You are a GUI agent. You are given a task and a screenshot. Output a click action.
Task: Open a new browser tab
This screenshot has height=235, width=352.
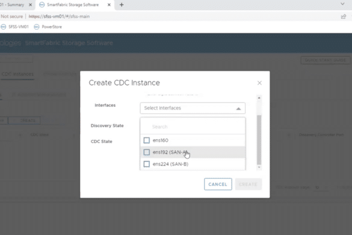click(122, 5)
